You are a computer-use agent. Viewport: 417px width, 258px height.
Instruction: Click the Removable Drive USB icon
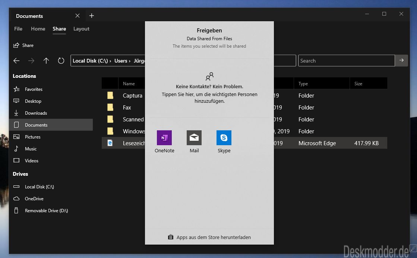16,210
